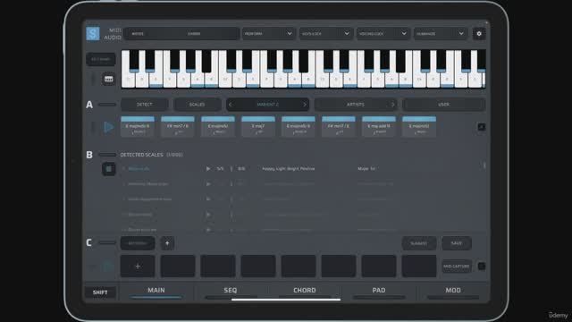Click the 'Happy, Light, Bright, Positive' description
This screenshot has height=322, width=572.
click(x=288, y=169)
